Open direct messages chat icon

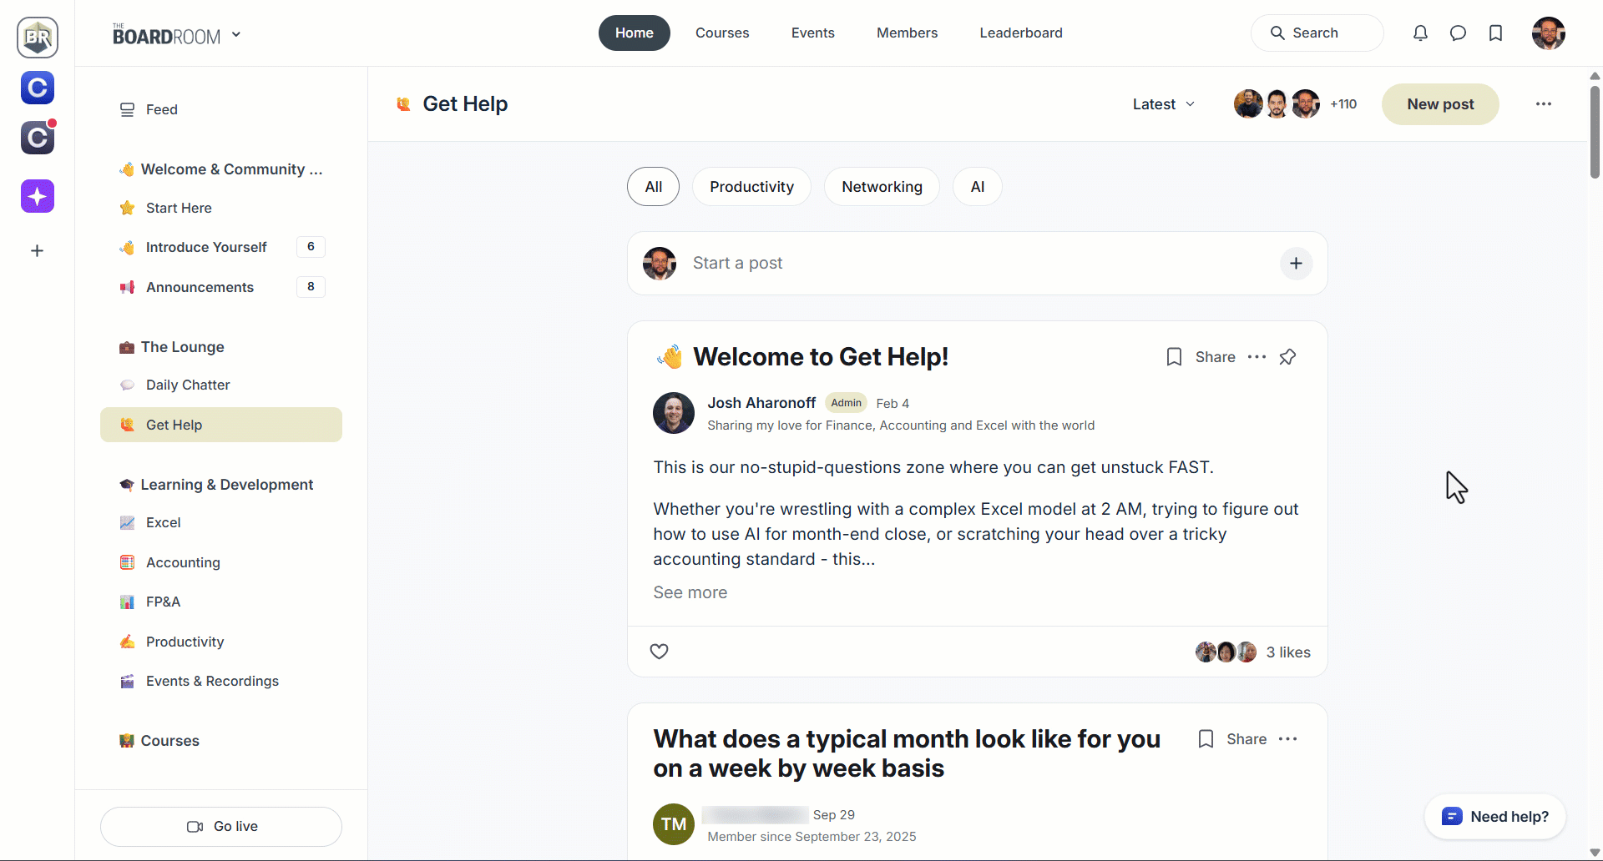(1459, 33)
